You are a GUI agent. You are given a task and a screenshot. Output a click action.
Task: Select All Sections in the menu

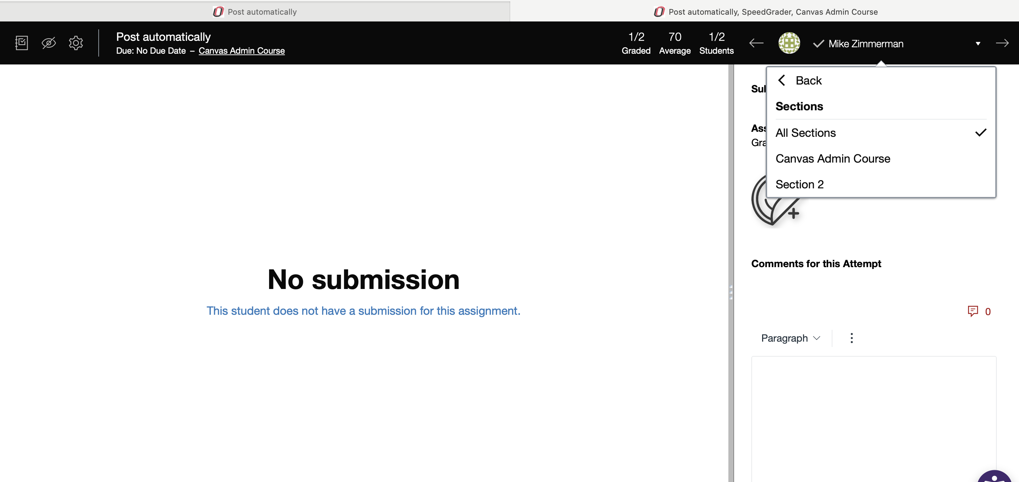pos(806,132)
